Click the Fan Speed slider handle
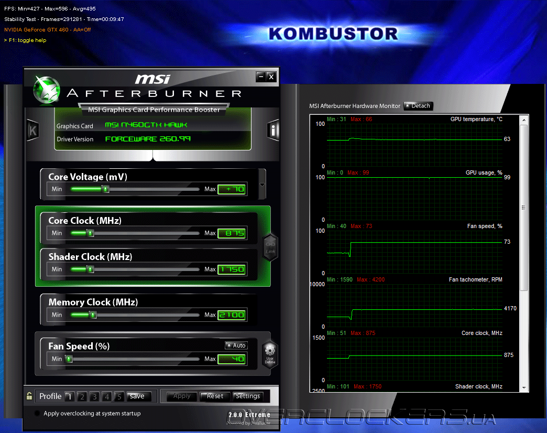 click(x=69, y=359)
